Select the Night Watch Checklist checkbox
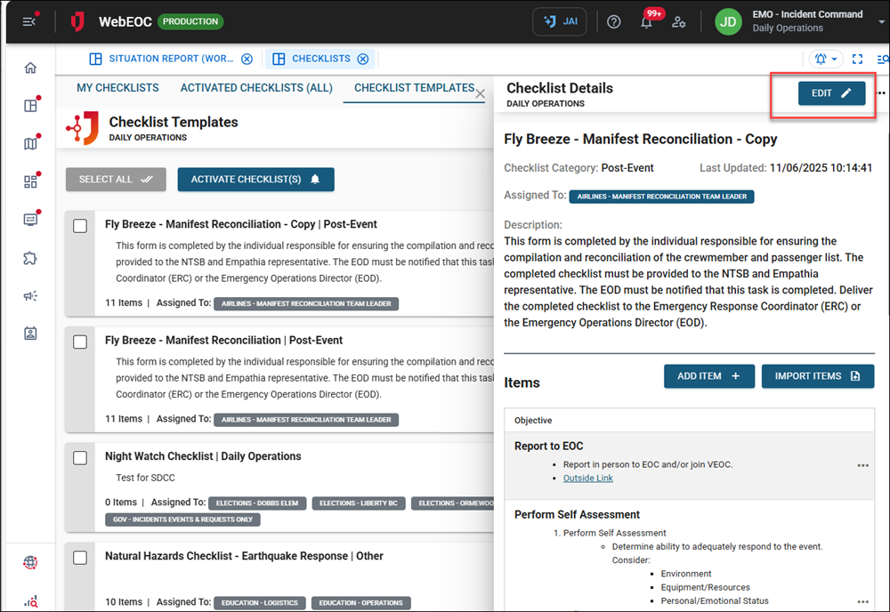The width and height of the screenshot is (890, 612). [80, 457]
